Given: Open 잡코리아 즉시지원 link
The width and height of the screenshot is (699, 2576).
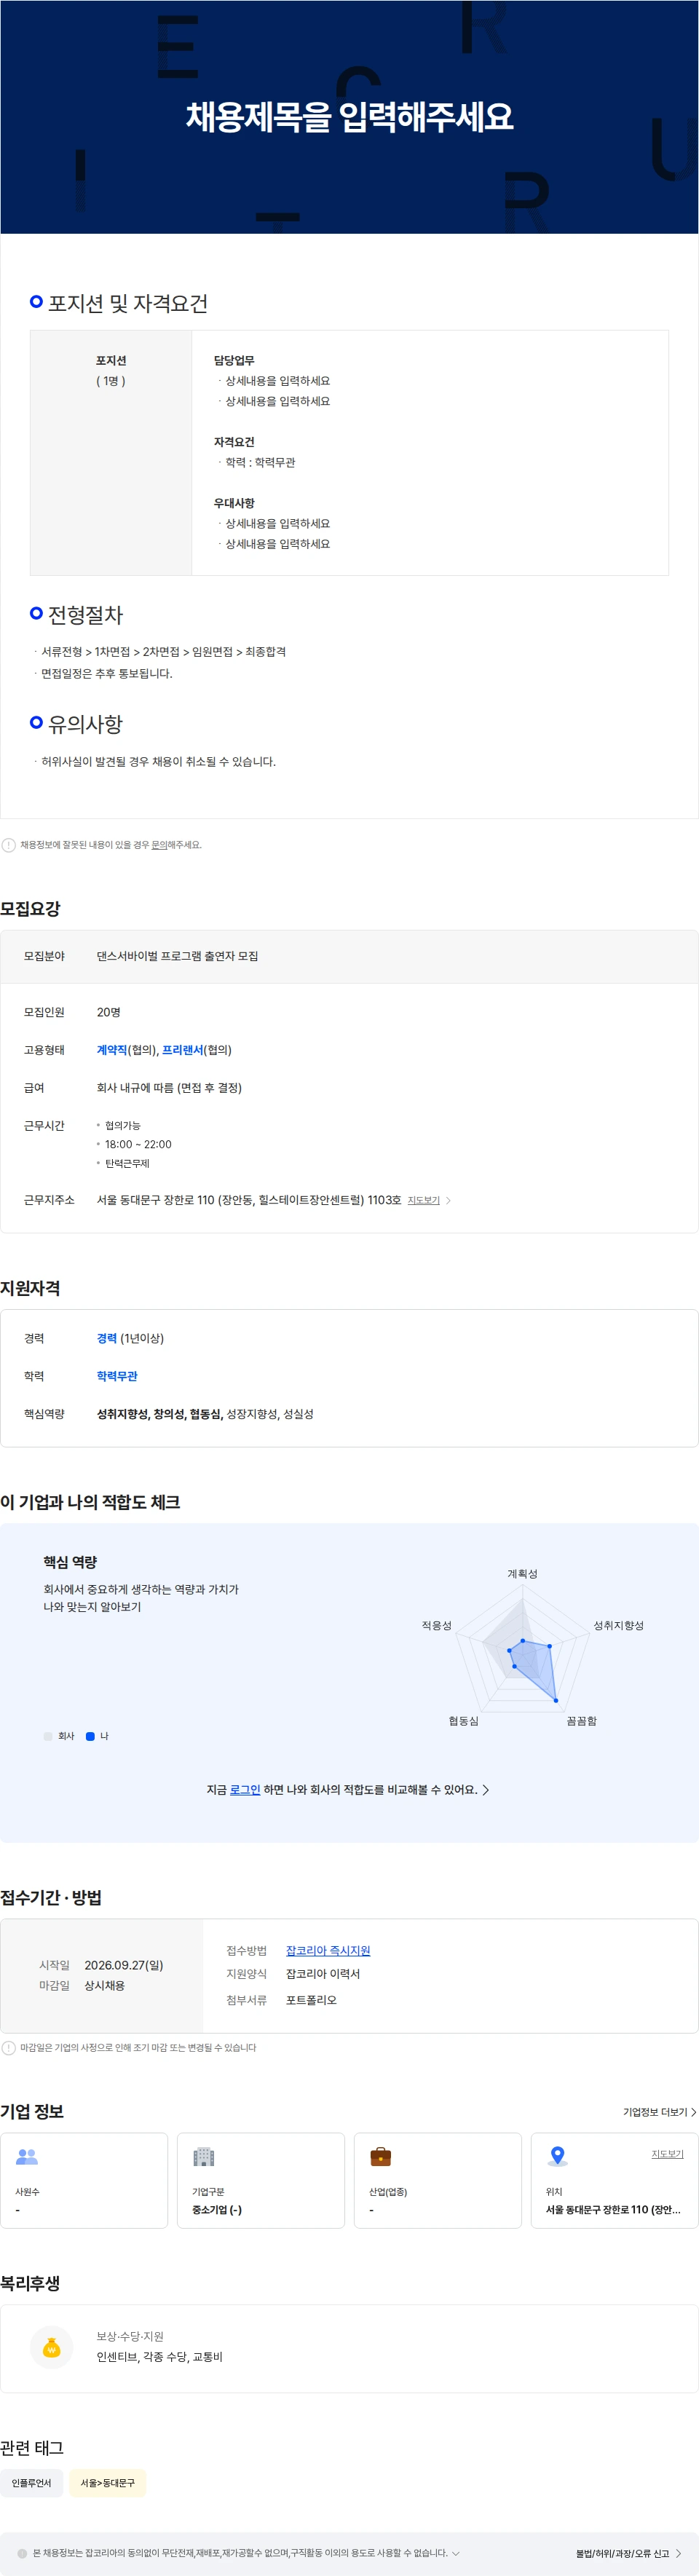Looking at the screenshot, I should point(328,1951).
